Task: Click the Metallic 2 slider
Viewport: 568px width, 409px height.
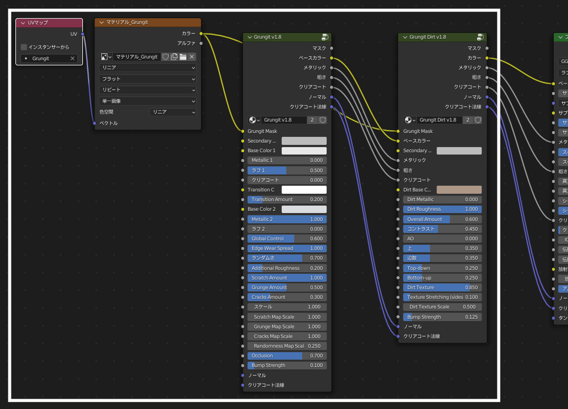Action: (x=287, y=219)
